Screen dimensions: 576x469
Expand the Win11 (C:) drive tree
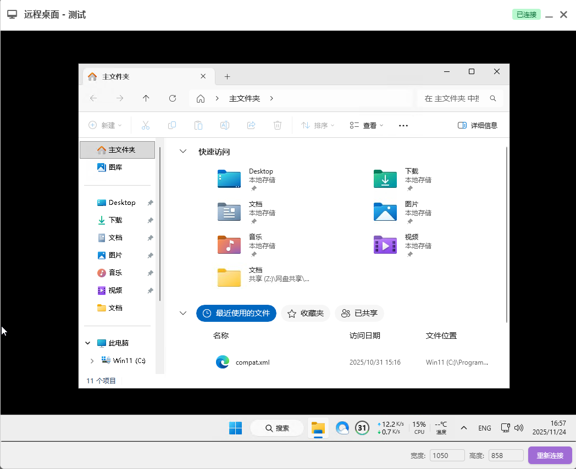pos(92,361)
